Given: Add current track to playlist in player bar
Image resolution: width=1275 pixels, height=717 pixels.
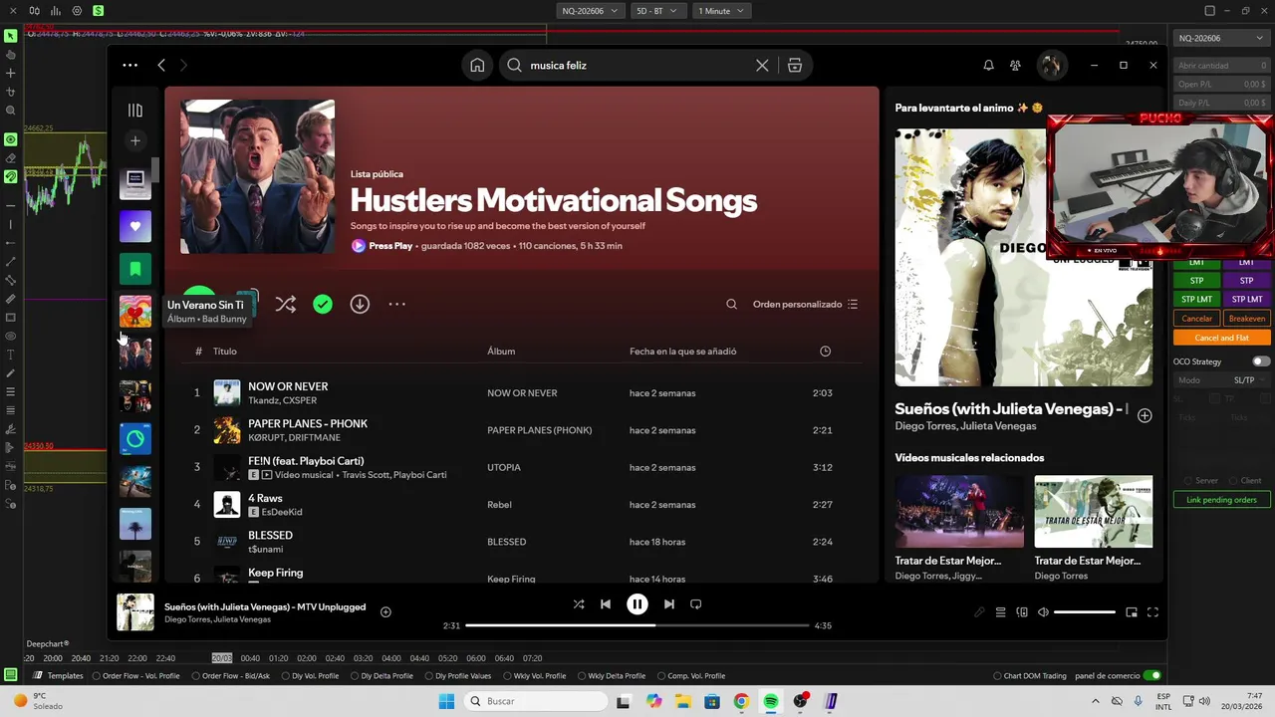Looking at the screenshot, I should (385, 611).
